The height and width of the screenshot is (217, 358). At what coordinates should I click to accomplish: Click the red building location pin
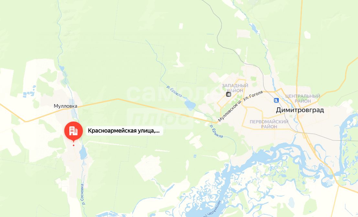tap(73, 131)
